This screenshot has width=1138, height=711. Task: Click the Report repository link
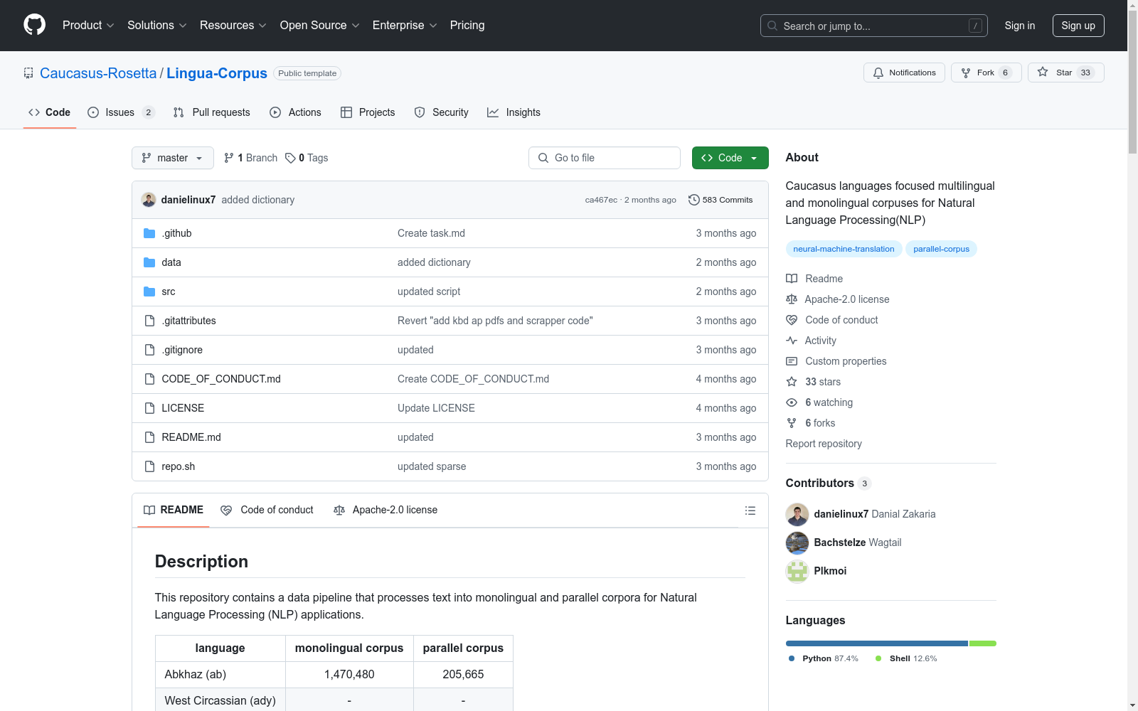click(824, 444)
